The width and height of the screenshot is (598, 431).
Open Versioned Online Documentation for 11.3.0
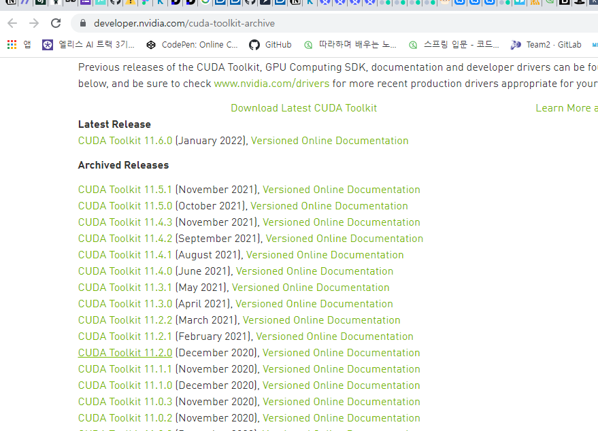coord(314,304)
